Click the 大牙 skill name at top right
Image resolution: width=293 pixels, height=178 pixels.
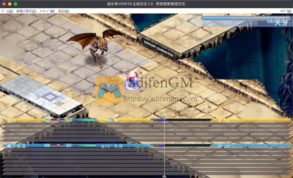point(282,23)
